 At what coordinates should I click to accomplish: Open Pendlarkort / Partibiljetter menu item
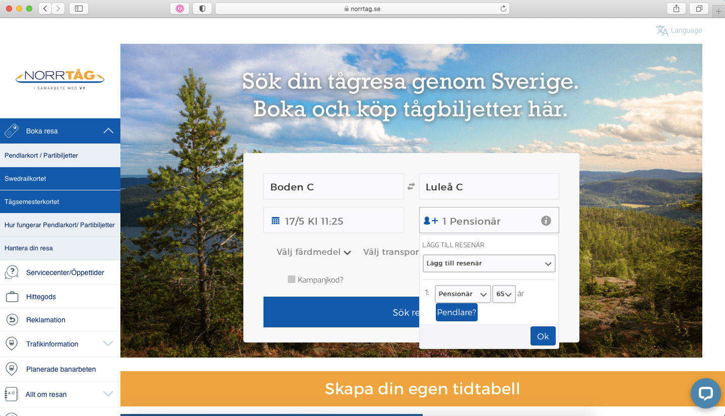tap(60, 156)
